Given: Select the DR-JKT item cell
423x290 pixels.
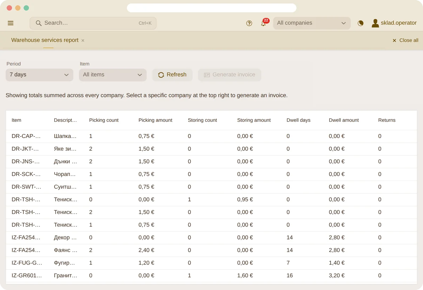Looking at the screenshot, I should [26, 149].
